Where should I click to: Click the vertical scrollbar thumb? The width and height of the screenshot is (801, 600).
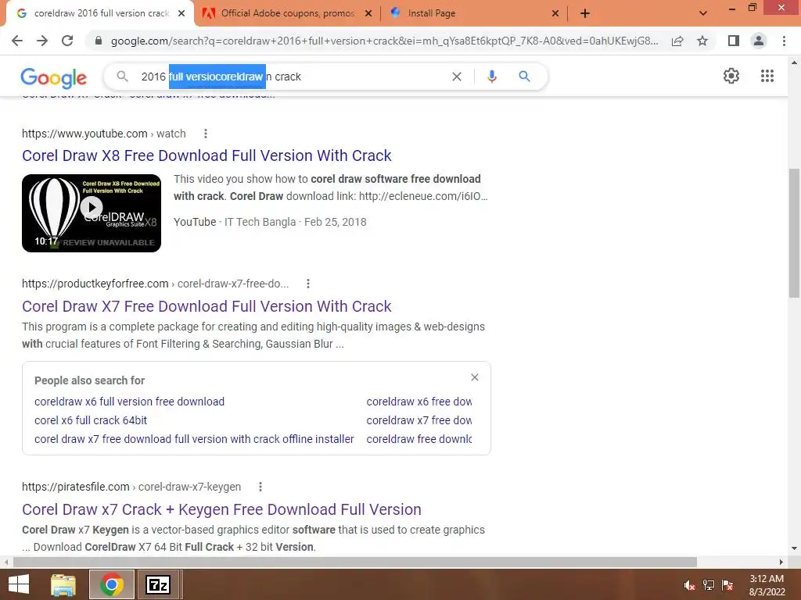[x=794, y=233]
